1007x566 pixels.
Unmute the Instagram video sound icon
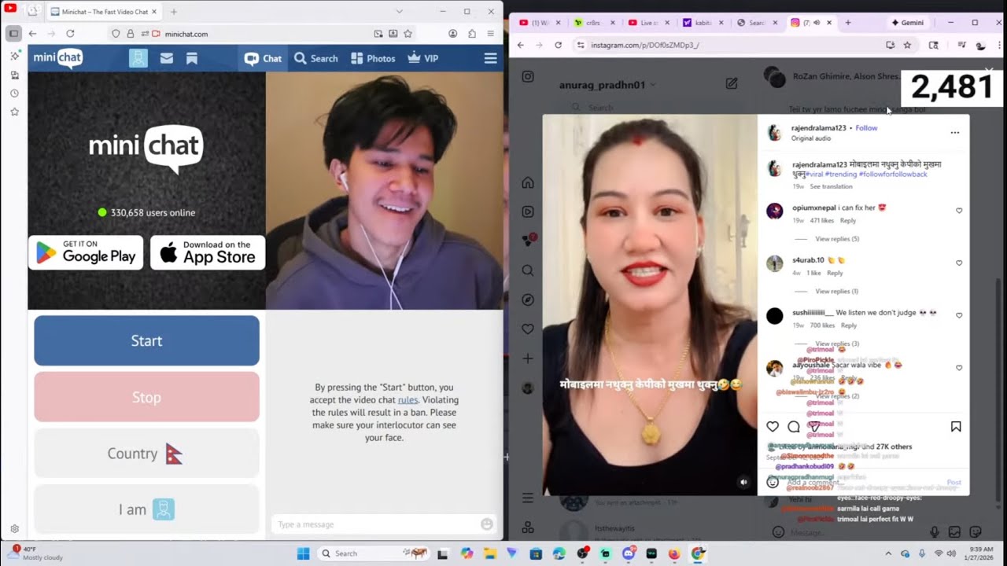tap(743, 482)
